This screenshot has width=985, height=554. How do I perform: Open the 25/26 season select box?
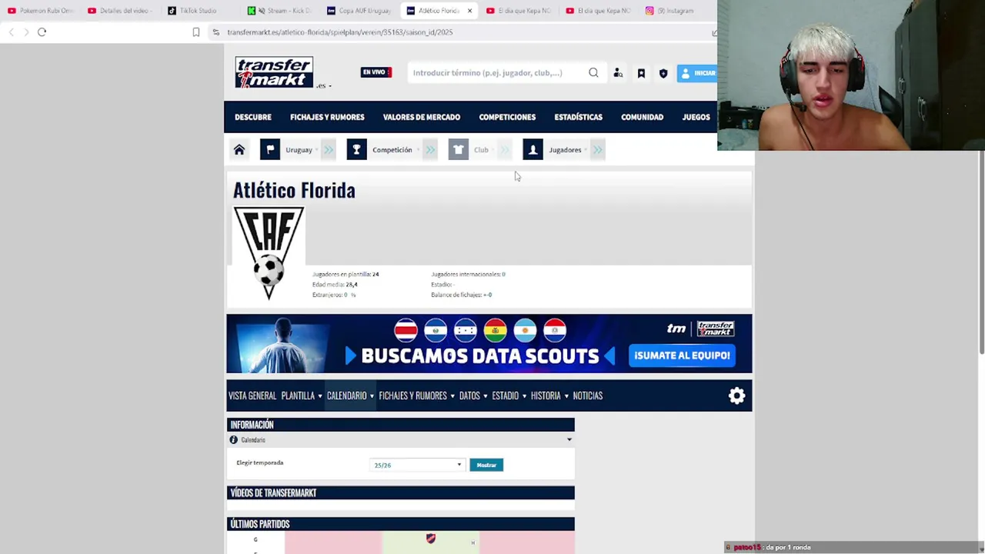(x=418, y=465)
